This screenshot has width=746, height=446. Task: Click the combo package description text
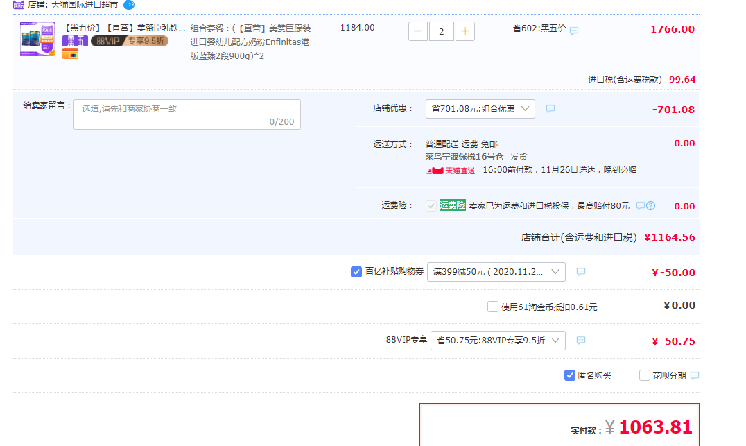point(250,42)
